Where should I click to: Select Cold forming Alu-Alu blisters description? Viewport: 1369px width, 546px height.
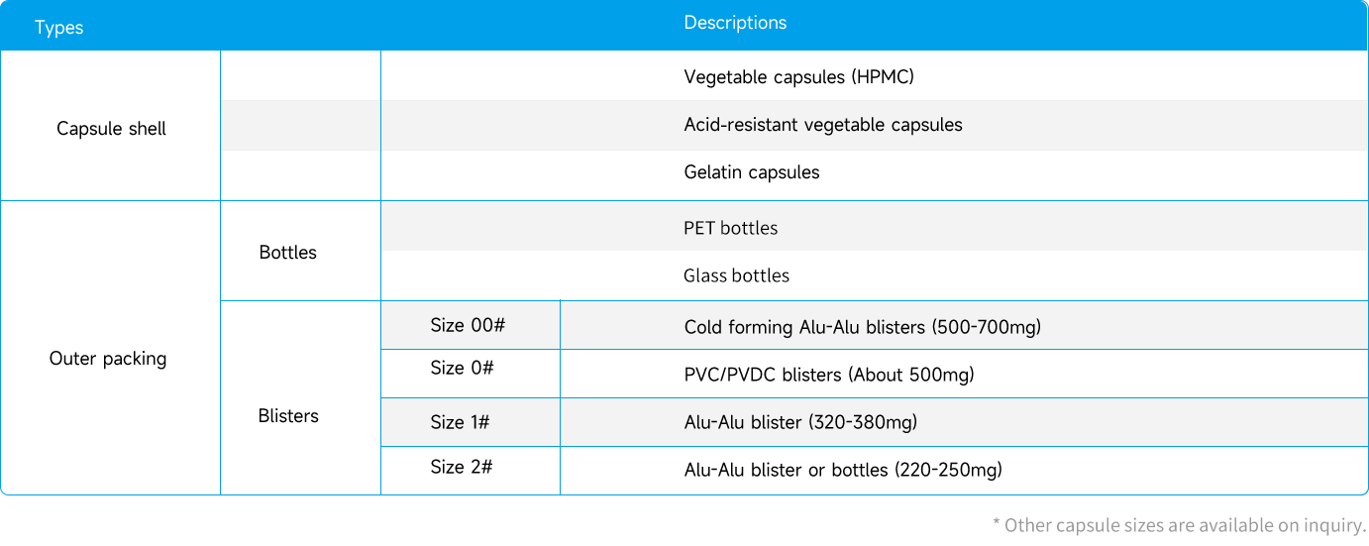pyautogui.click(x=862, y=327)
